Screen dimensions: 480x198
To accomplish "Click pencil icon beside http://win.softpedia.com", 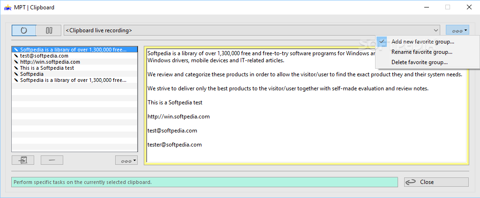I will [16, 62].
